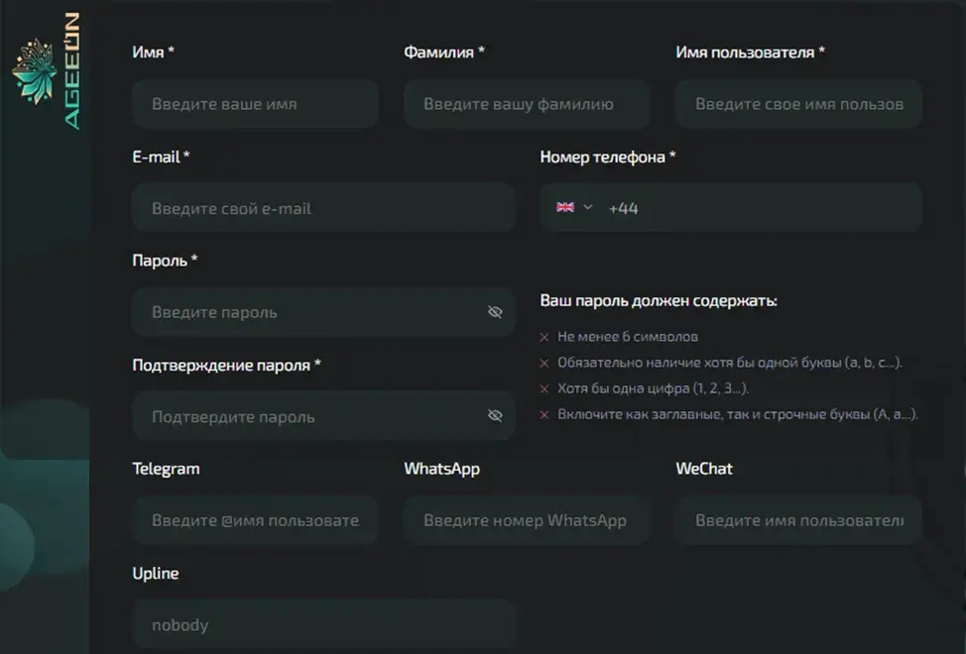Viewport: 966px width, 654px height.
Task: Click the Telegram username input field
Action: (x=255, y=520)
